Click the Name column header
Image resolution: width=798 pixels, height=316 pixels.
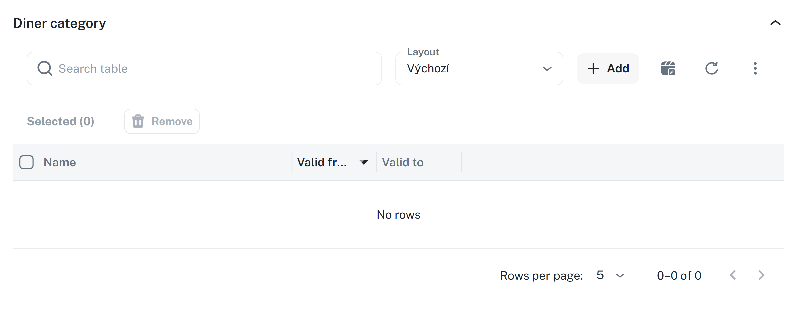pyautogui.click(x=60, y=162)
